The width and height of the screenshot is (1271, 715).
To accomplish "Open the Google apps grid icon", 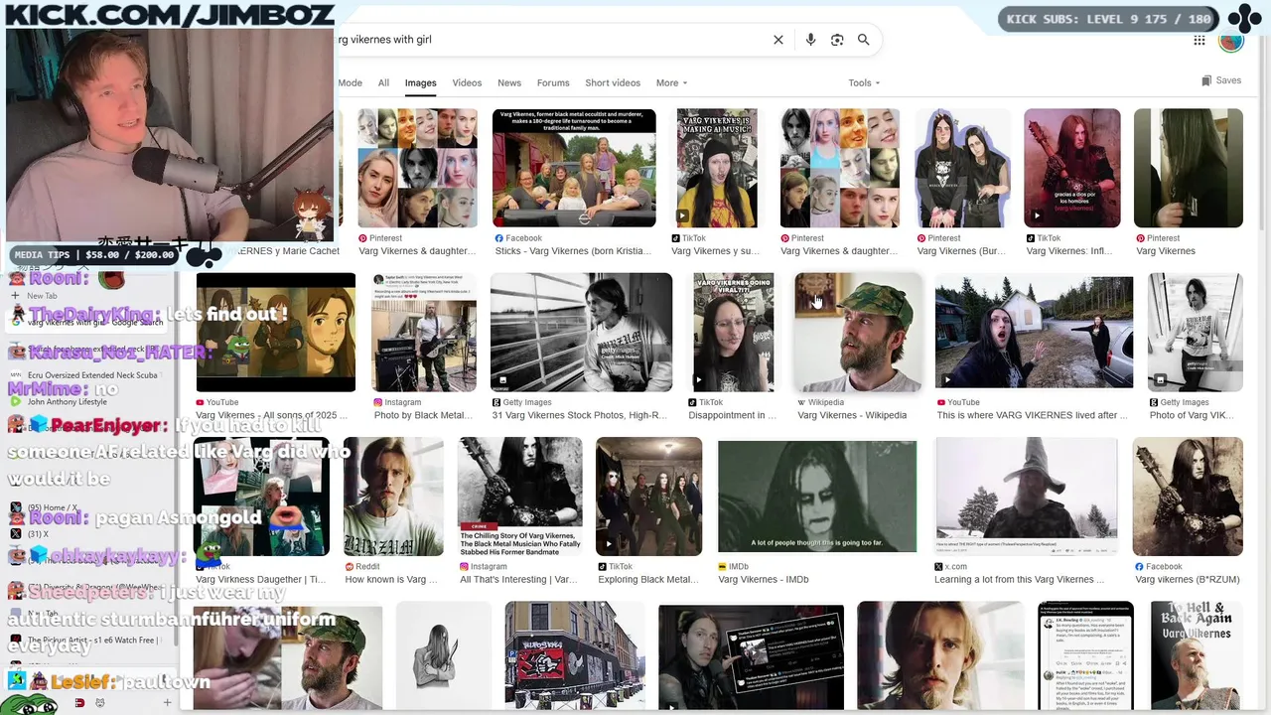I will (1200, 40).
